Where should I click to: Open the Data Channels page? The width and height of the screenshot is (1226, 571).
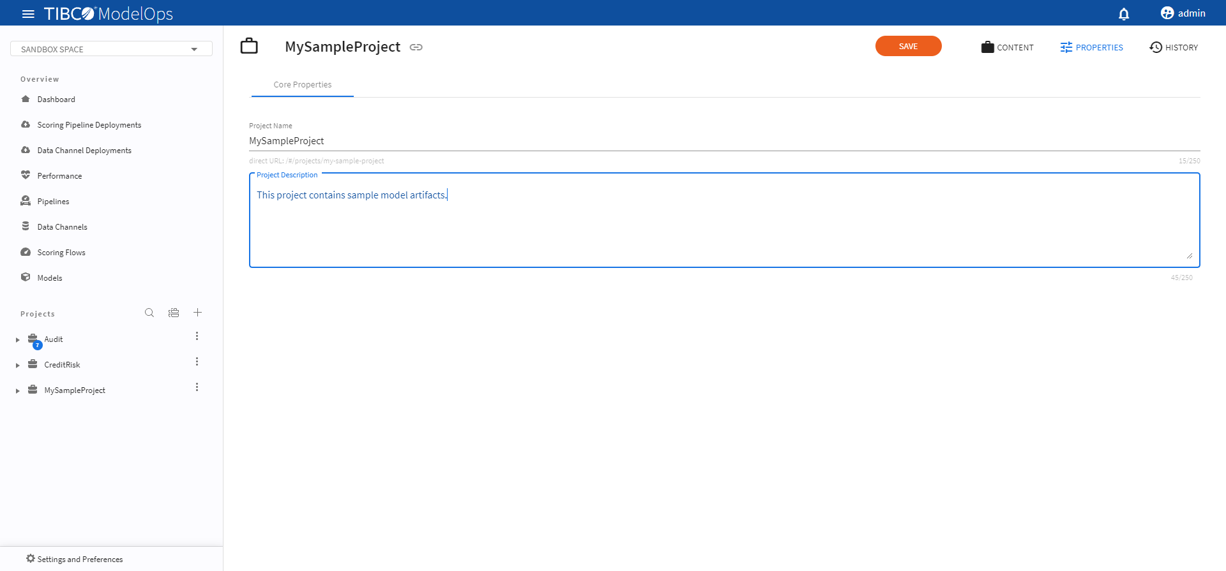(x=62, y=227)
